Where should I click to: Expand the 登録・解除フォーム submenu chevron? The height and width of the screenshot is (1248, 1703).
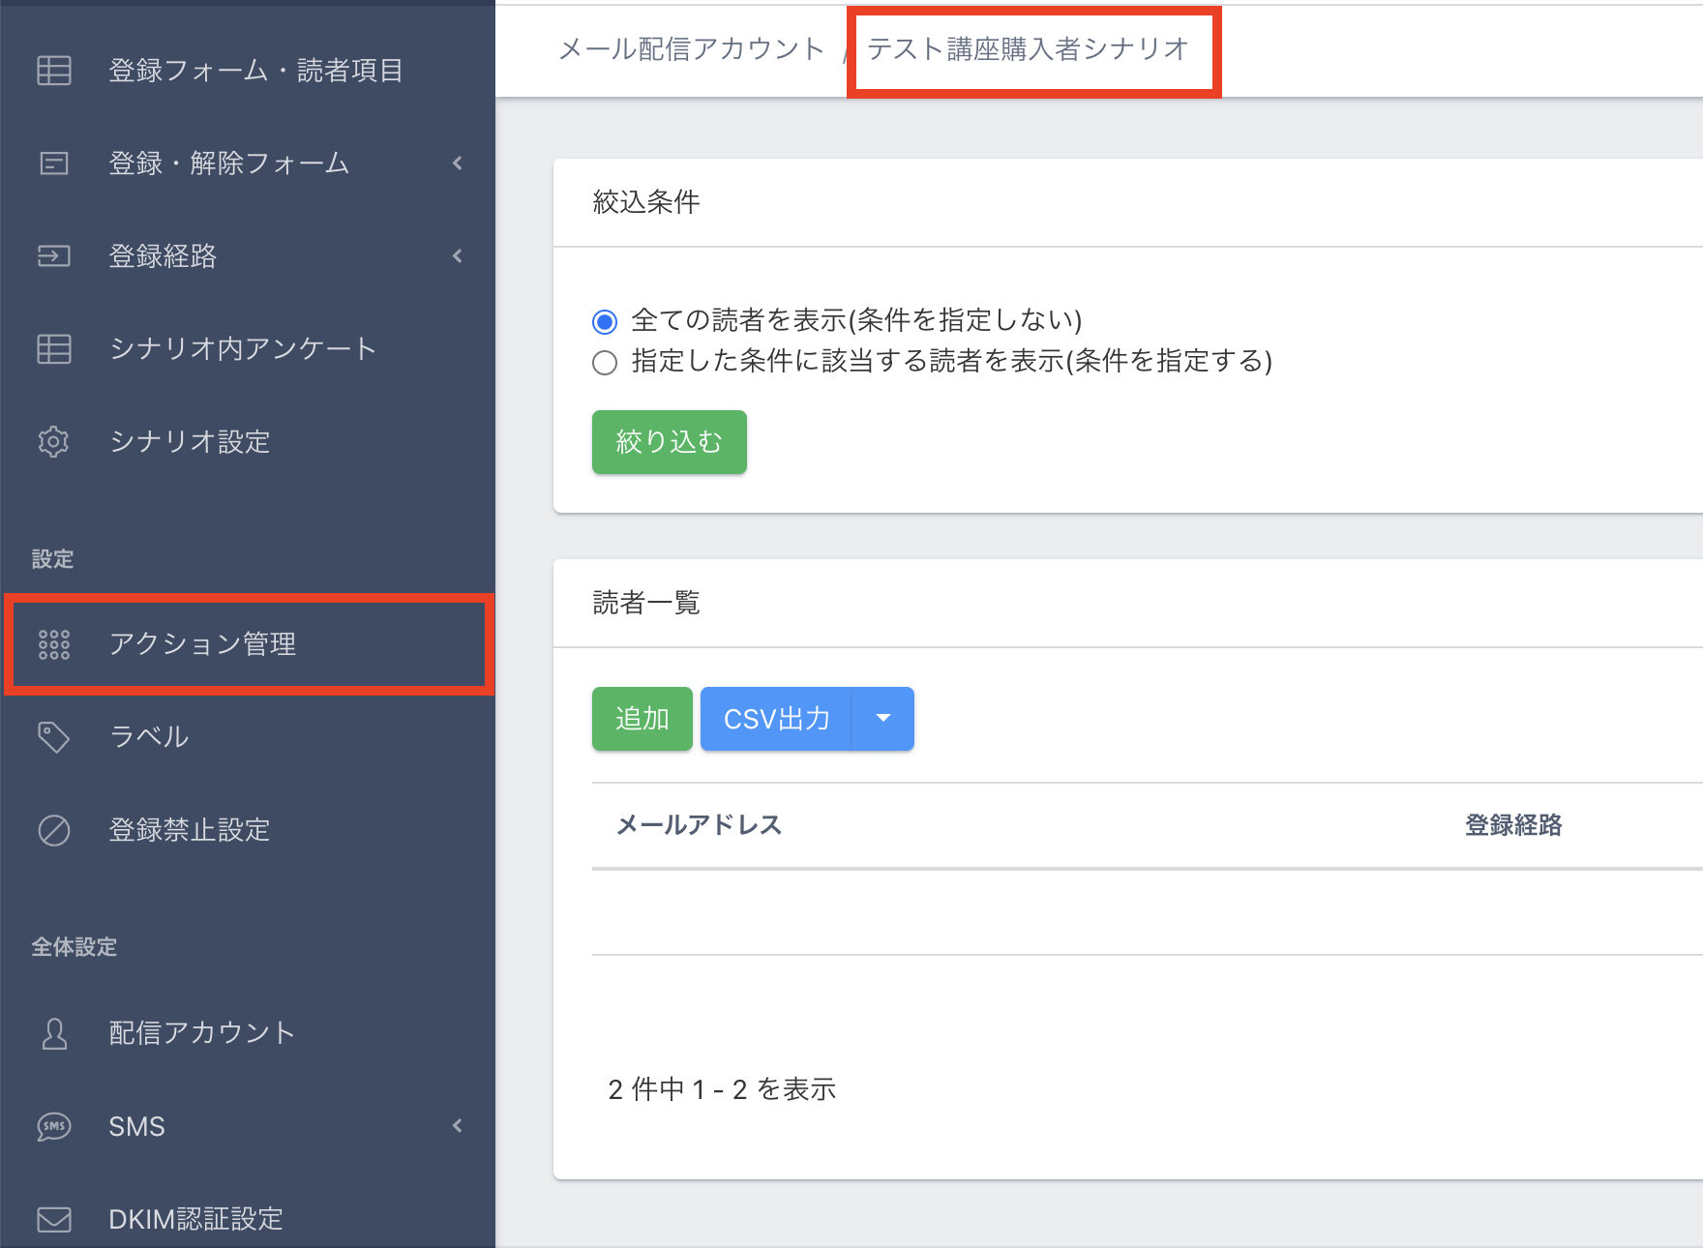[x=458, y=163]
